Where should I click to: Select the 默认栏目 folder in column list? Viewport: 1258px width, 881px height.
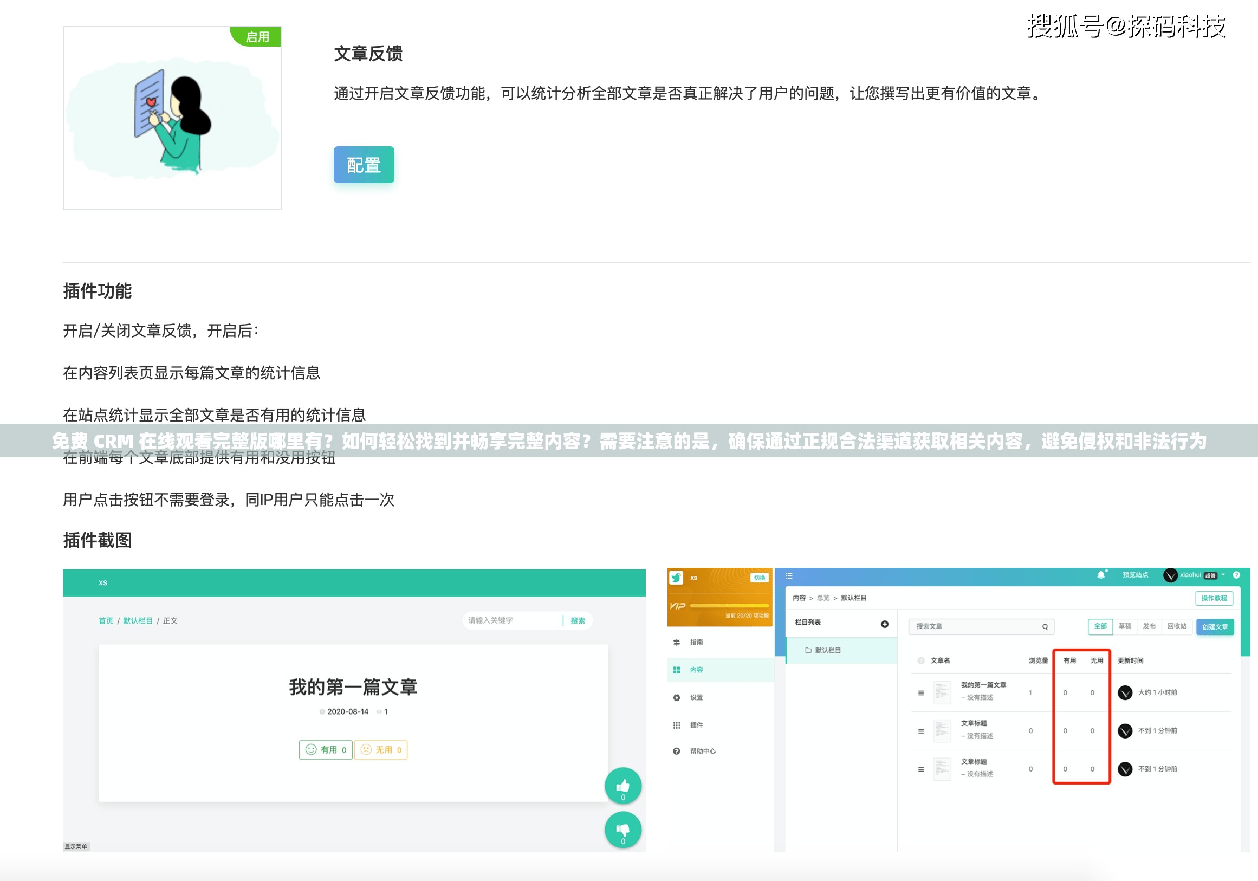coord(841,650)
